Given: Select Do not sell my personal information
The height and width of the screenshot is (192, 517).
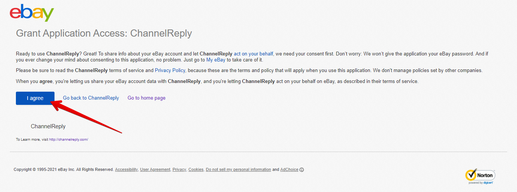Looking at the screenshot, I should click(x=238, y=170).
